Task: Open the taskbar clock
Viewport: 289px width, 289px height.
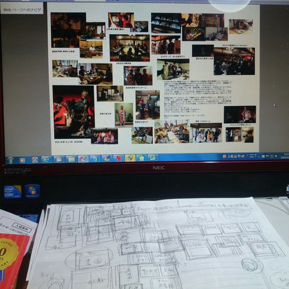Action: tap(286, 155)
